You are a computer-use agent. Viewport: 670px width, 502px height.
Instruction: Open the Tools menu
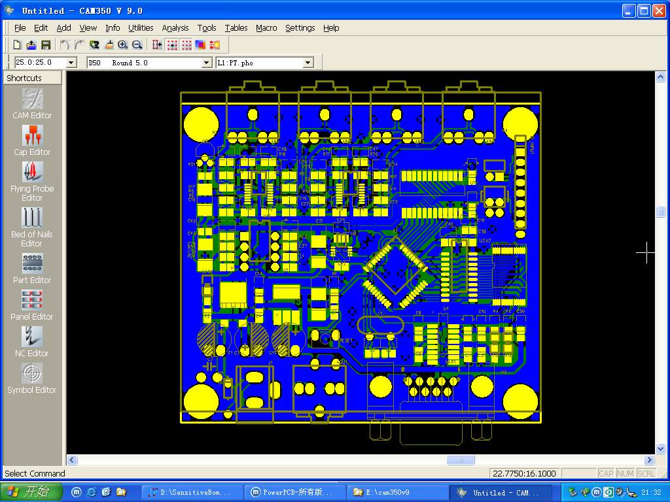tap(207, 27)
